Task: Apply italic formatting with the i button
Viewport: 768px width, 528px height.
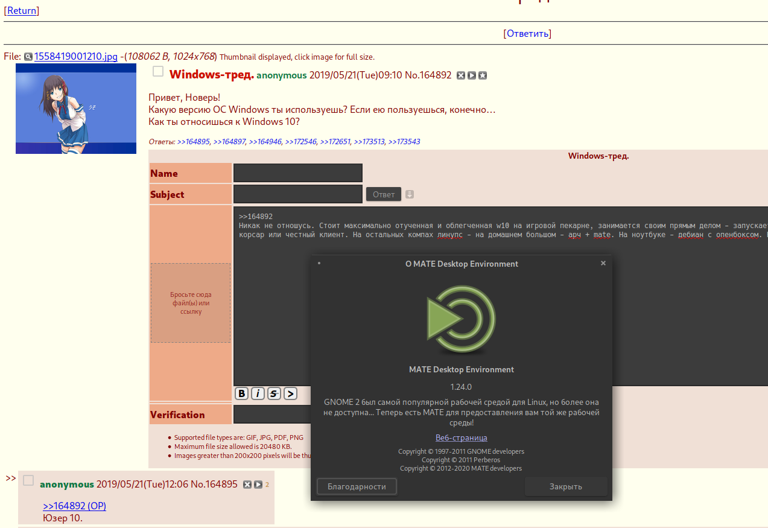Action: 258,393
